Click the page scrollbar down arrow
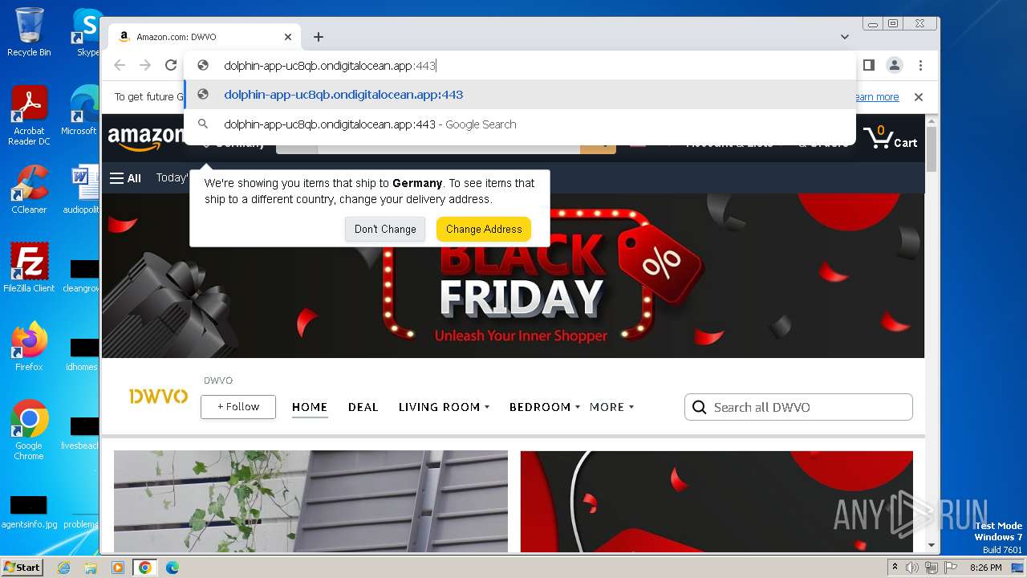The image size is (1027, 578). click(x=932, y=545)
